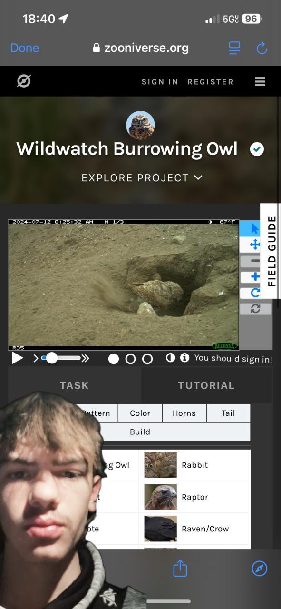Tap the lock icon by zooniverse.org
Screen dimensions: 281x609
pos(97,48)
